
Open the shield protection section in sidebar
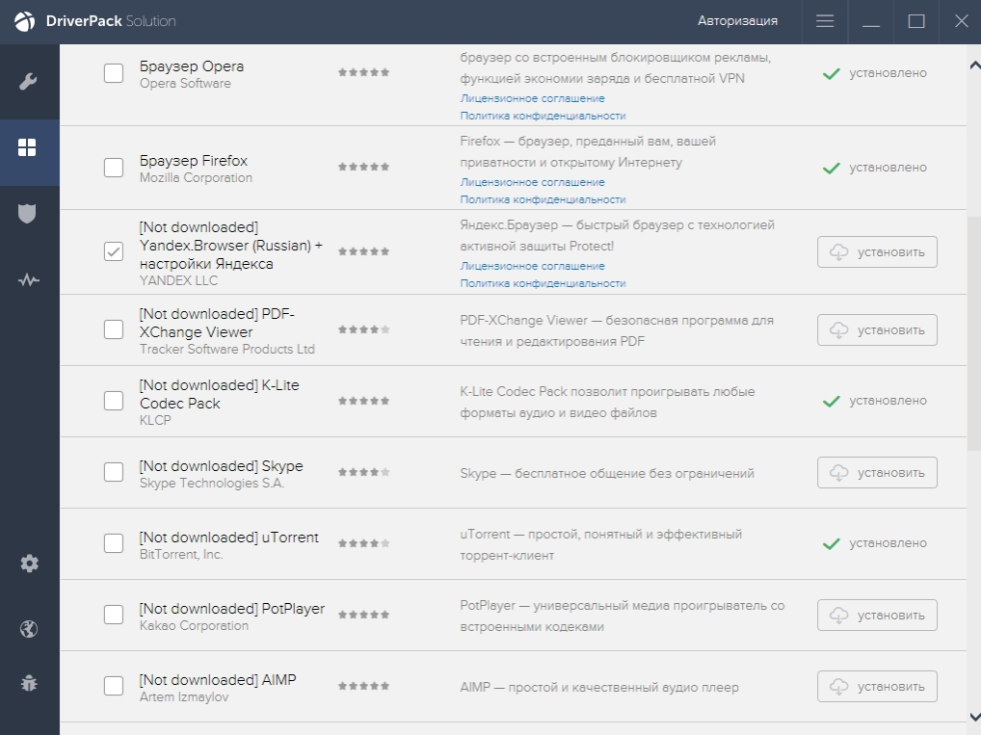(29, 213)
